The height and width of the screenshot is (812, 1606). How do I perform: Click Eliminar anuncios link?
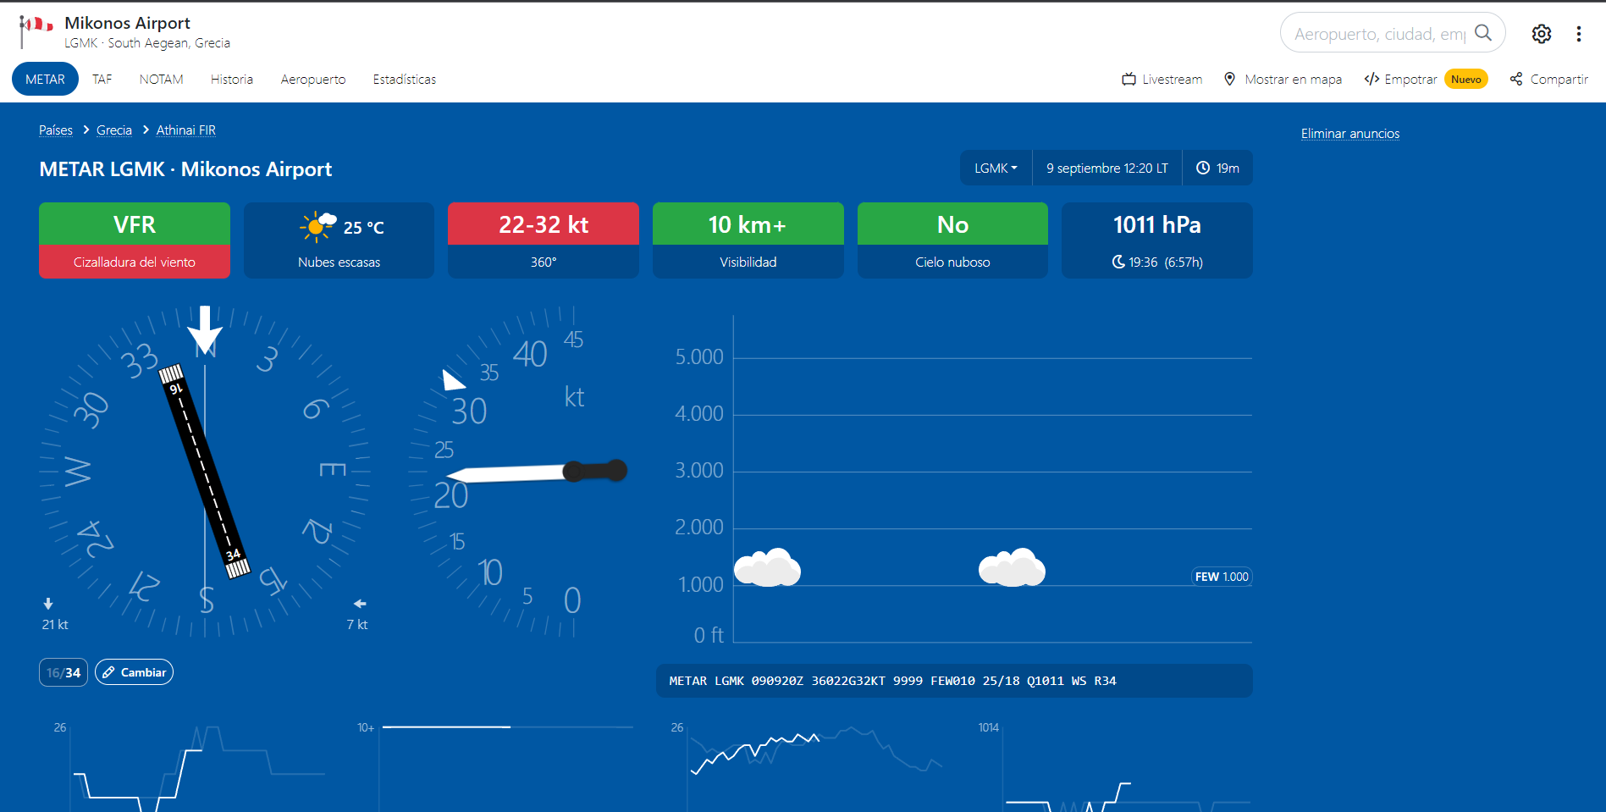click(x=1350, y=133)
